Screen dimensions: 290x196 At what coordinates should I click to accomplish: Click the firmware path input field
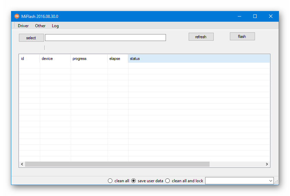tap(105, 38)
